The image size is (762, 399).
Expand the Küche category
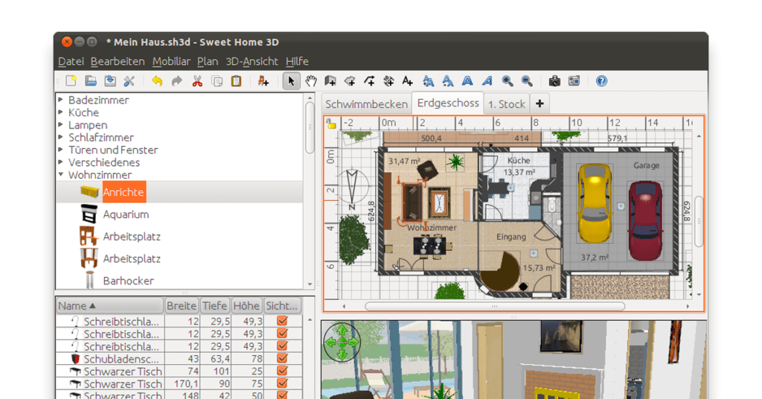tap(61, 112)
